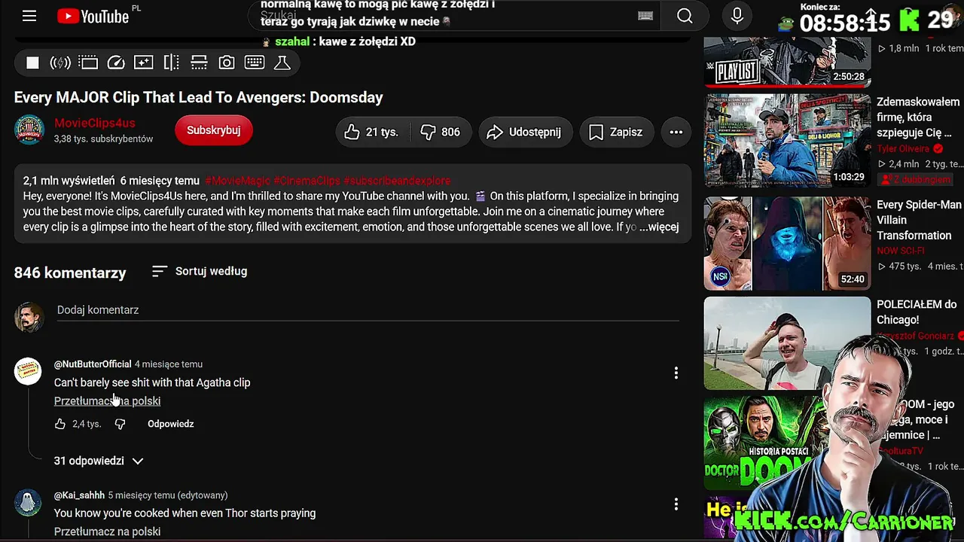This screenshot has height=542, width=964.
Task: Subscribe with the red Subskrybuj button
Action: (x=214, y=130)
